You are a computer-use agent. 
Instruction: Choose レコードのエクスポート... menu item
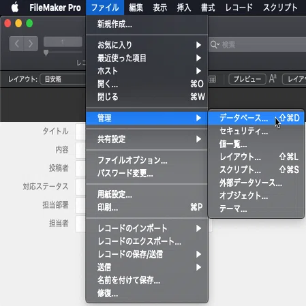click(x=147, y=241)
